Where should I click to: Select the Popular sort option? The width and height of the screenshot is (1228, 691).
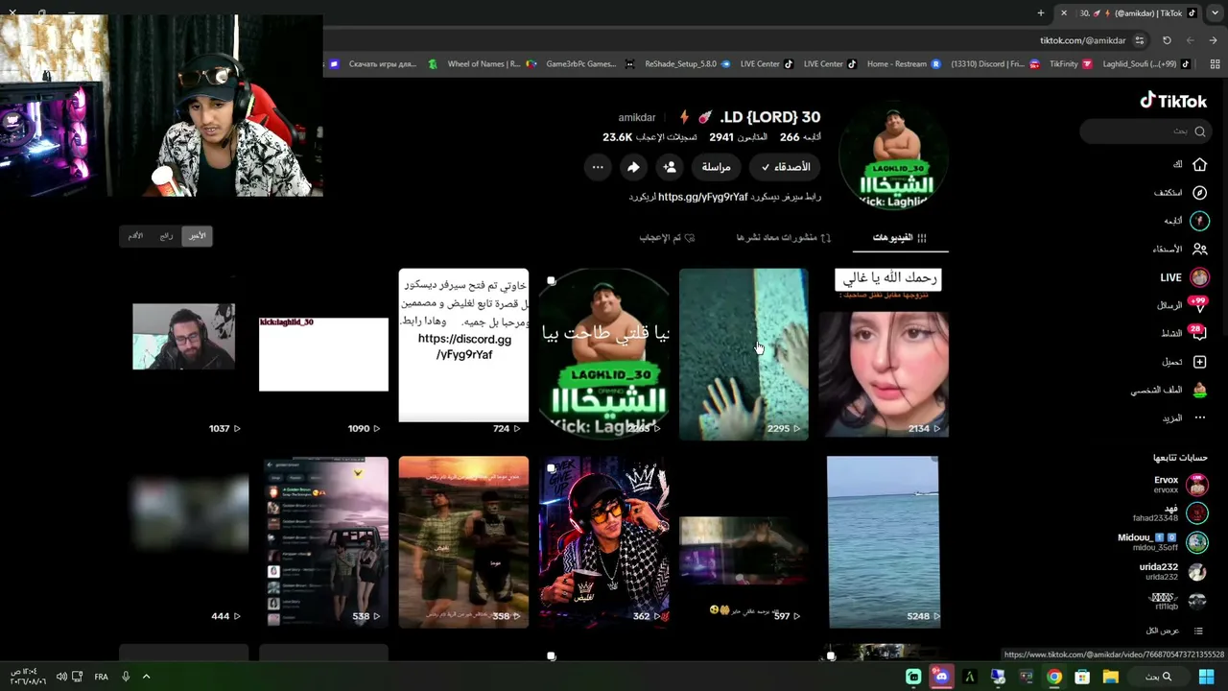[166, 236]
